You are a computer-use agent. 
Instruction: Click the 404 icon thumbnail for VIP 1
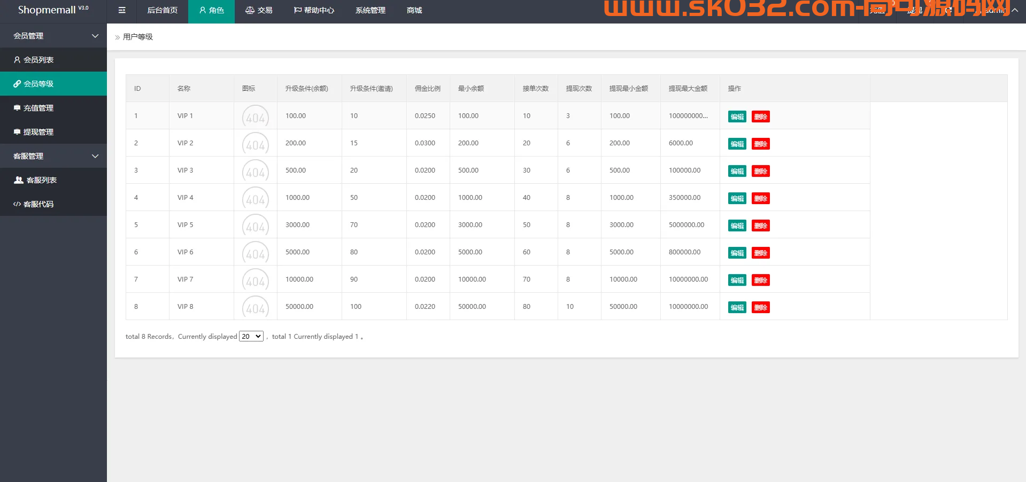coord(256,116)
